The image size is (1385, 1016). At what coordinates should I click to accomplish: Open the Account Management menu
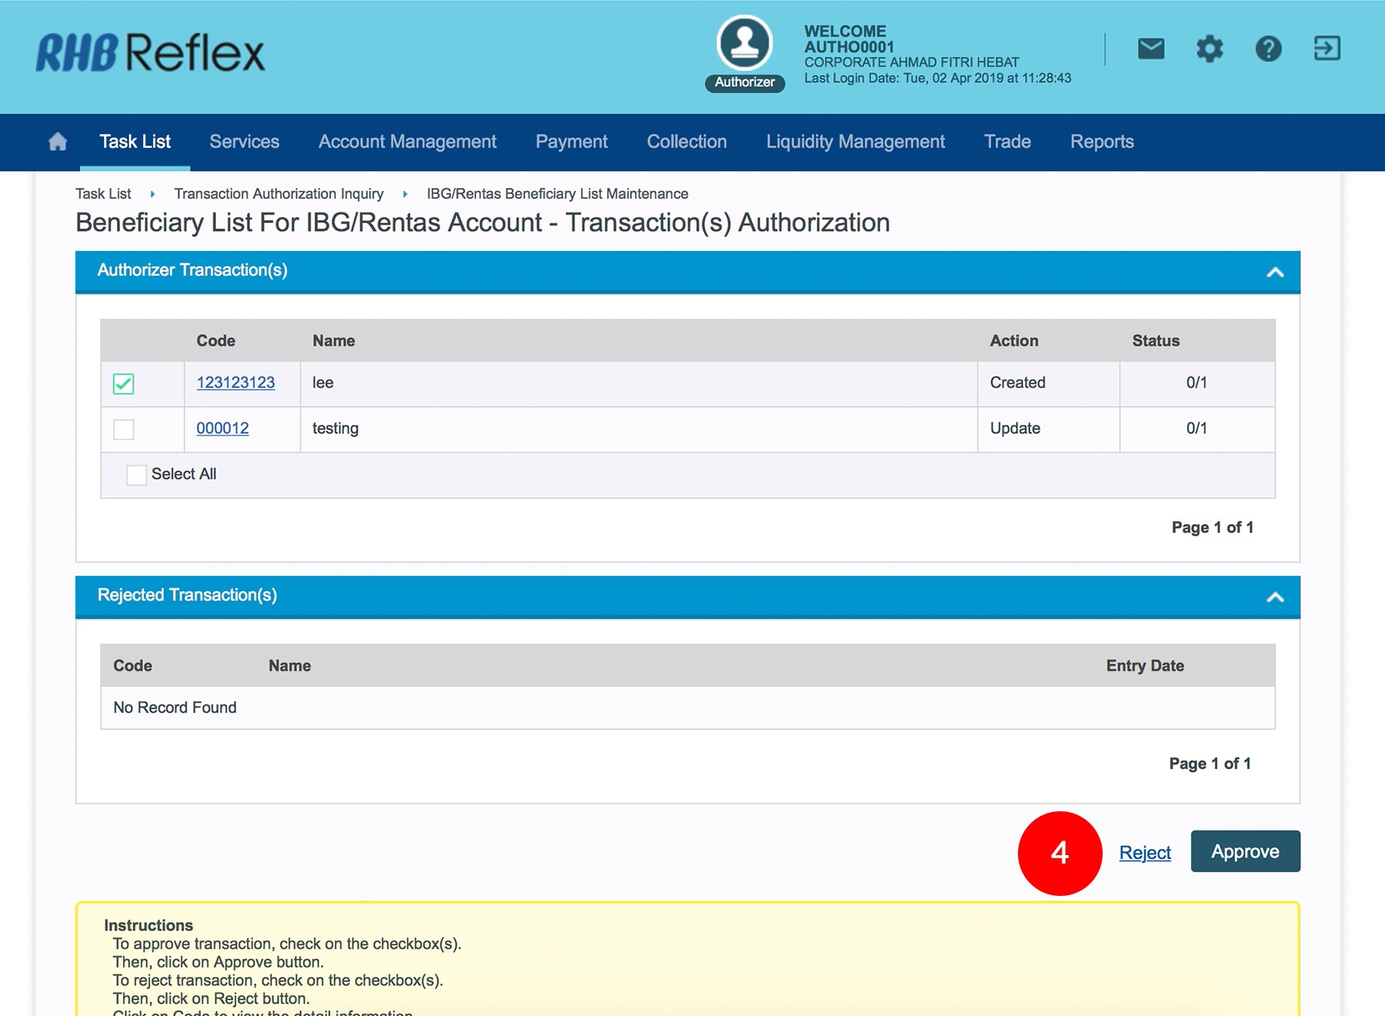407,142
